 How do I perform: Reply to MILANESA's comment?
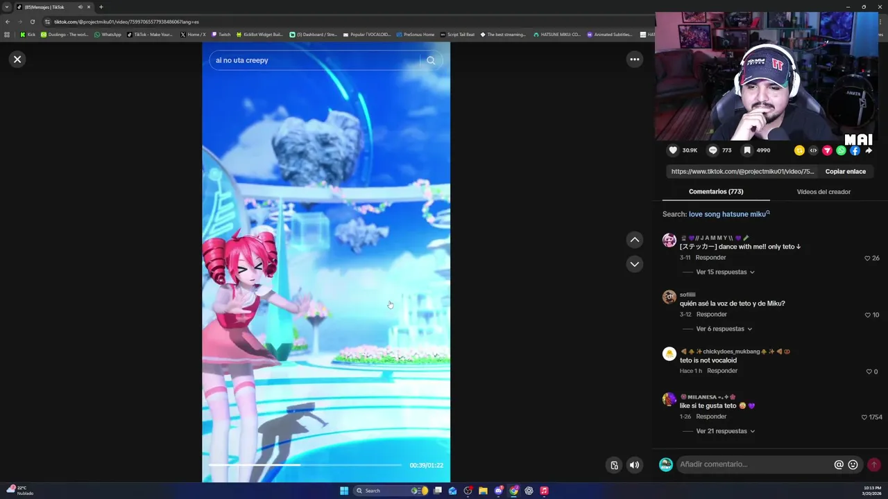[x=711, y=417]
